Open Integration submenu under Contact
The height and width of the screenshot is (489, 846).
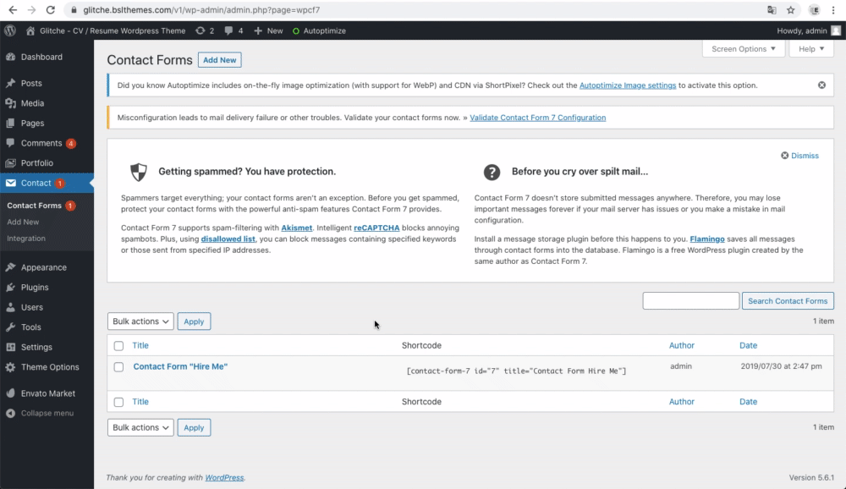click(26, 239)
